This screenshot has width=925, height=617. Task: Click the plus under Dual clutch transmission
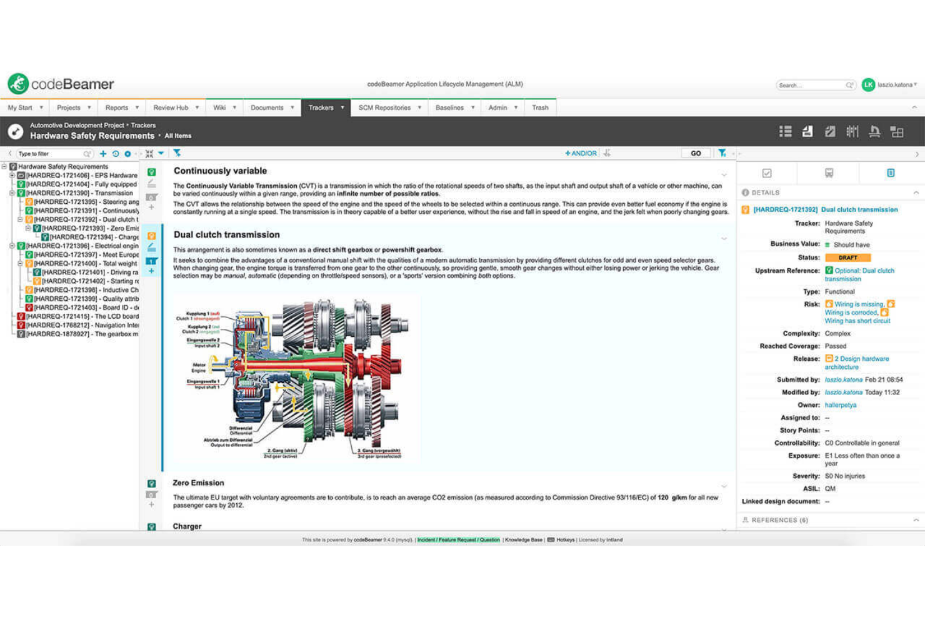[151, 271]
